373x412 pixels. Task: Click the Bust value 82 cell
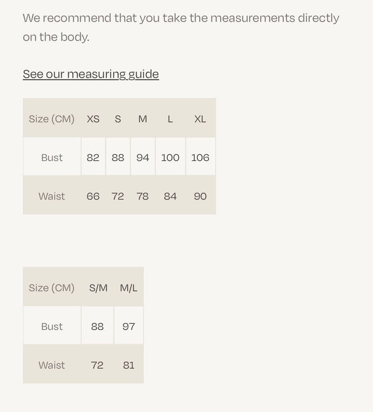(x=93, y=157)
